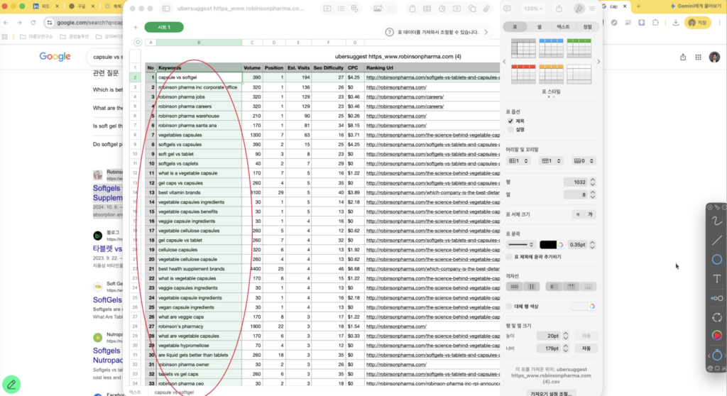Select the circle tool in annotation palette

coord(717,260)
